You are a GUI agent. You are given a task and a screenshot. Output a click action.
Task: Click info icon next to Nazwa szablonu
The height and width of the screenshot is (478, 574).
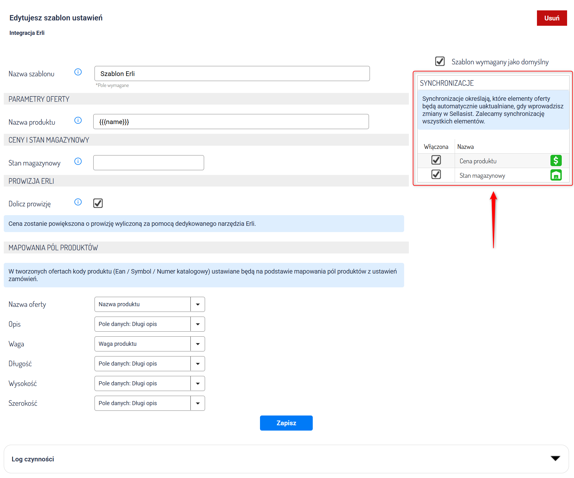coord(78,72)
